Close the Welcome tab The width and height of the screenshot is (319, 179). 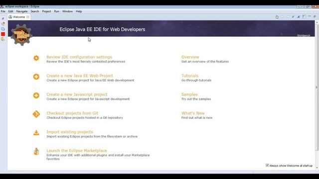(28, 17)
